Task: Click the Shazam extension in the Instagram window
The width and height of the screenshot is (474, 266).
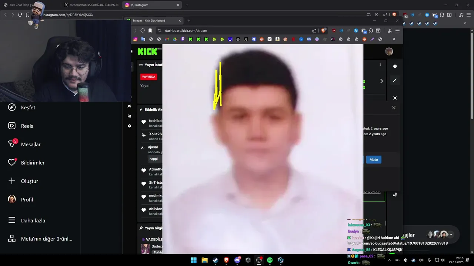Action: [427, 15]
